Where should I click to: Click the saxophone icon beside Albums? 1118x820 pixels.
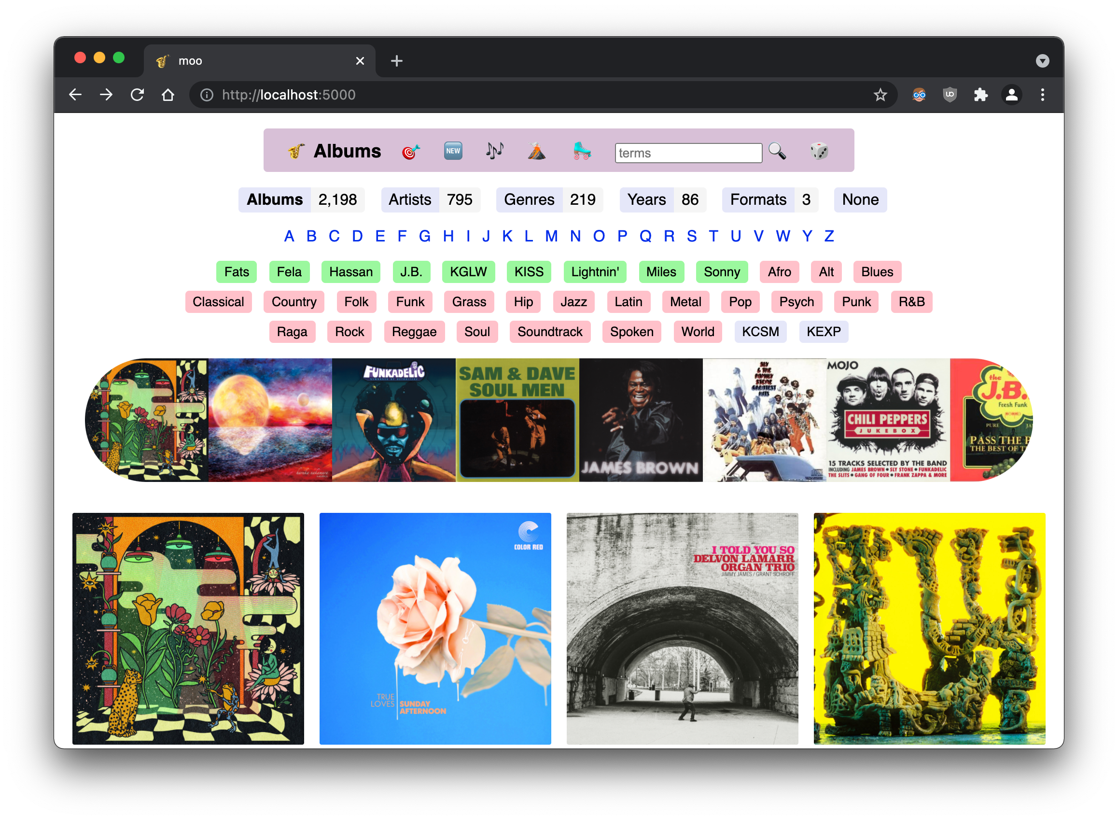pos(296,151)
